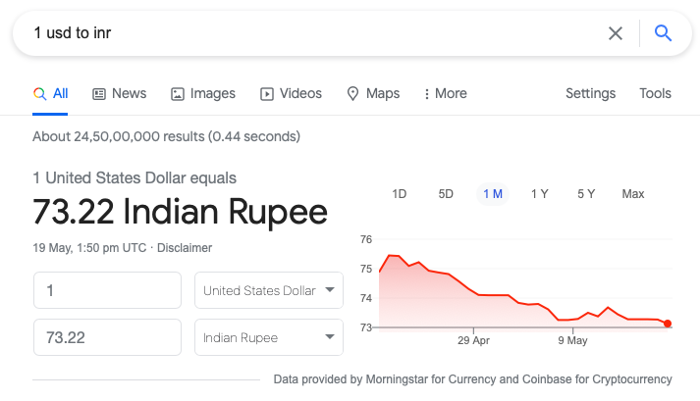The height and width of the screenshot is (401, 700).
Task: Select the 1 Y chart range
Action: pos(539,194)
